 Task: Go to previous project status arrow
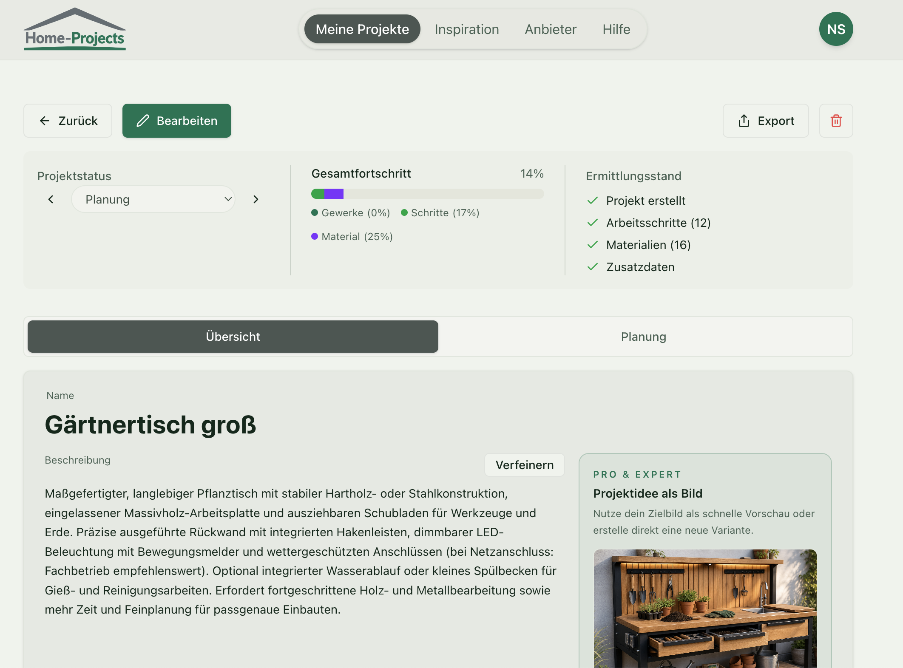point(51,199)
